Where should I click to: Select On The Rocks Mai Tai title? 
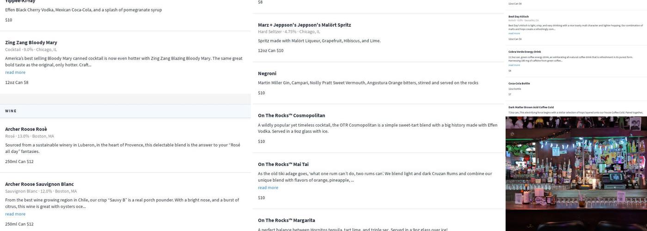click(283, 164)
